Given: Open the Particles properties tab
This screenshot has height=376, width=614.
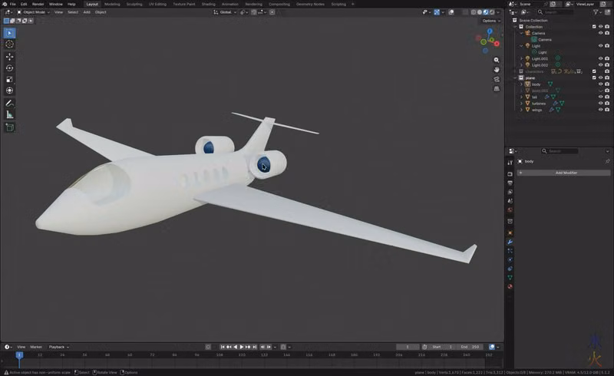Looking at the screenshot, I should [510, 251].
